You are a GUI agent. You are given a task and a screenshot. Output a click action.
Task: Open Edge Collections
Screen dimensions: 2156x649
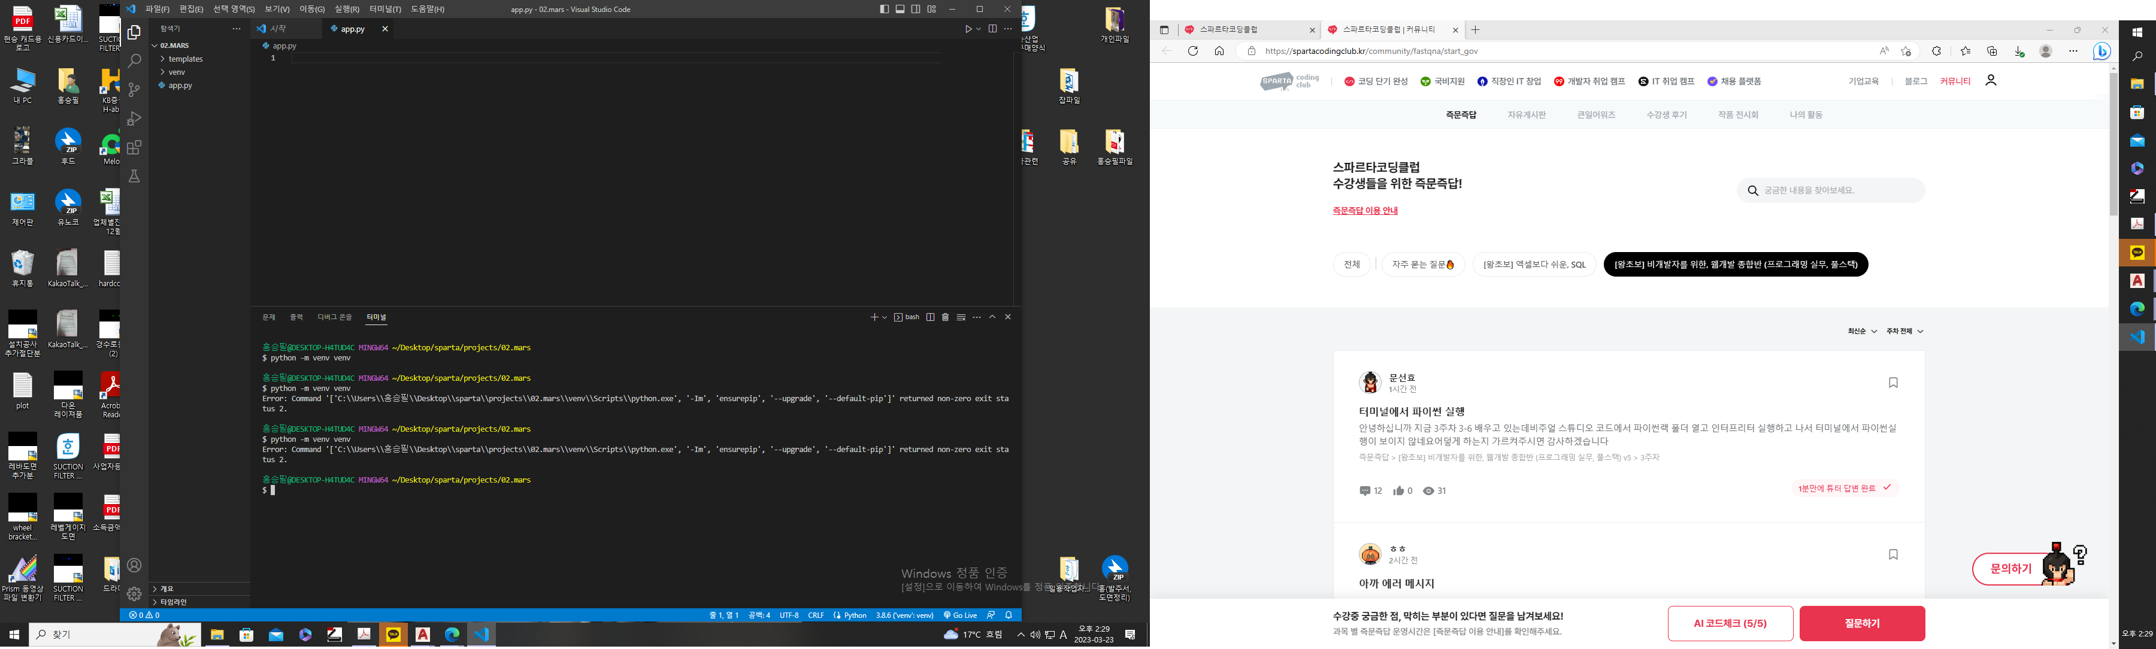click(1992, 51)
